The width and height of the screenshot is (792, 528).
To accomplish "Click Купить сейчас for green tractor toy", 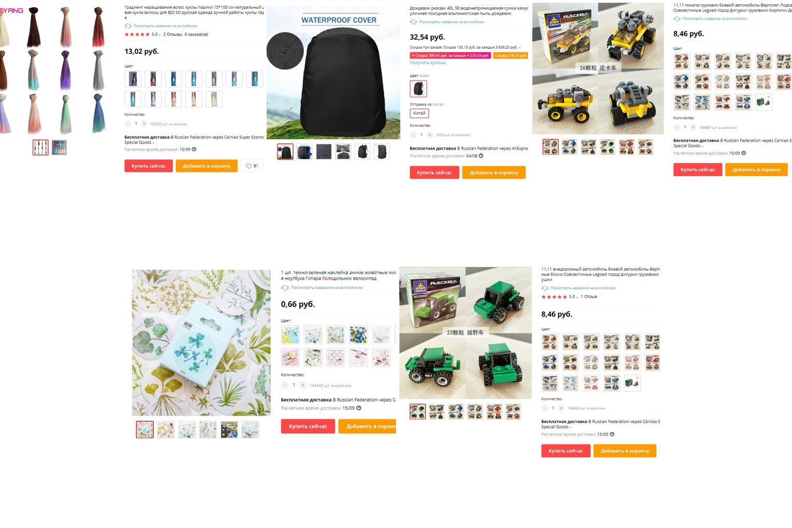I will 566,451.
